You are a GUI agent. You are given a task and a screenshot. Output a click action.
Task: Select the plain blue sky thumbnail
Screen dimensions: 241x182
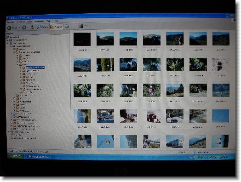point(221,116)
